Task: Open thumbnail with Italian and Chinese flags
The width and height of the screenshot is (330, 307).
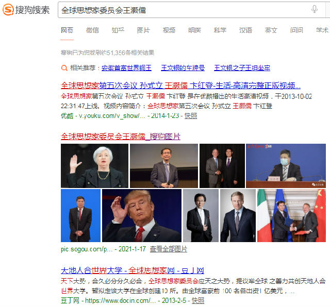Action: coord(291,215)
